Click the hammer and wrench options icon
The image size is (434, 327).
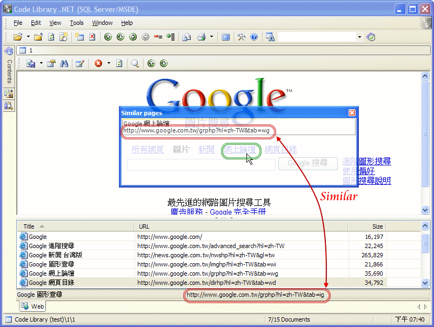[x=242, y=37]
